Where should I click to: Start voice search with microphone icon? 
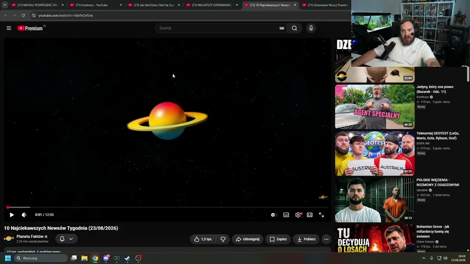click(311, 28)
